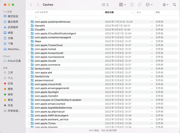Select com.apple.Spotlight folder icon
Image resolution: width=180 pixels, height=133 pixels.
[32, 92]
